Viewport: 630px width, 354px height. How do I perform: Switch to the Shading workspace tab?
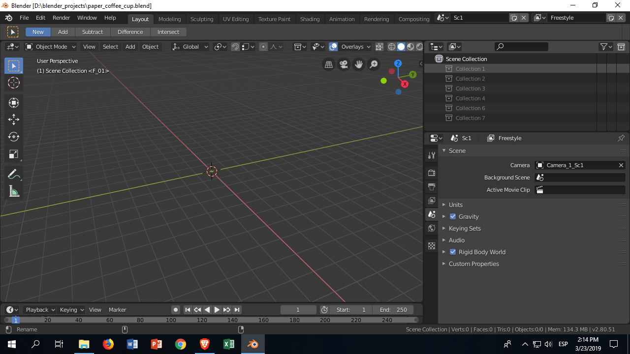310,19
